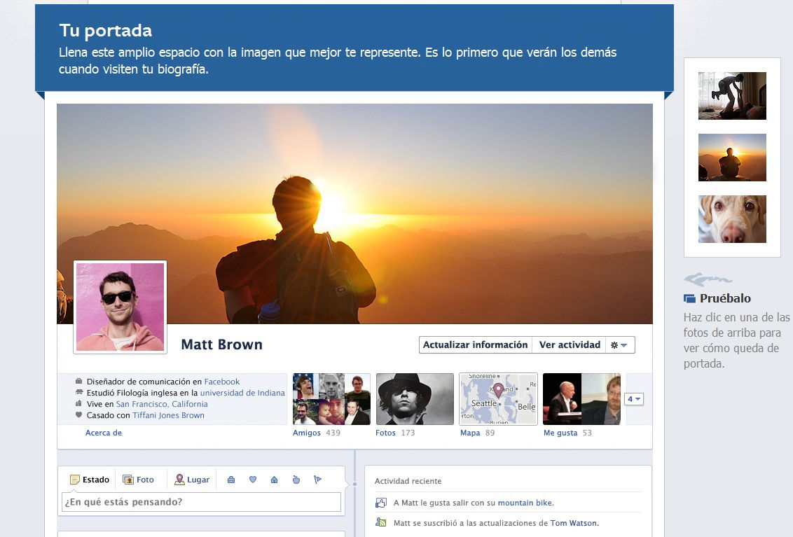Click the Ver actividad button
Image resolution: width=793 pixels, height=537 pixels.
click(570, 344)
